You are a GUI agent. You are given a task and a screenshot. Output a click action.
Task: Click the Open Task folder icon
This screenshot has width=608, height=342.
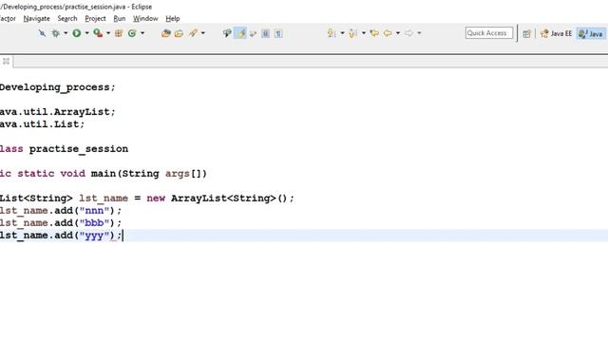click(x=179, y=33)
